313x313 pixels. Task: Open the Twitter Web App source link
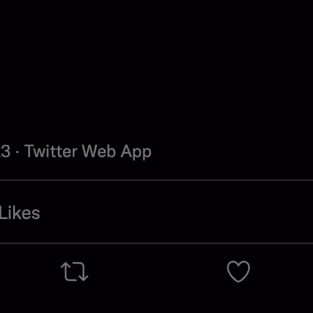88,151
